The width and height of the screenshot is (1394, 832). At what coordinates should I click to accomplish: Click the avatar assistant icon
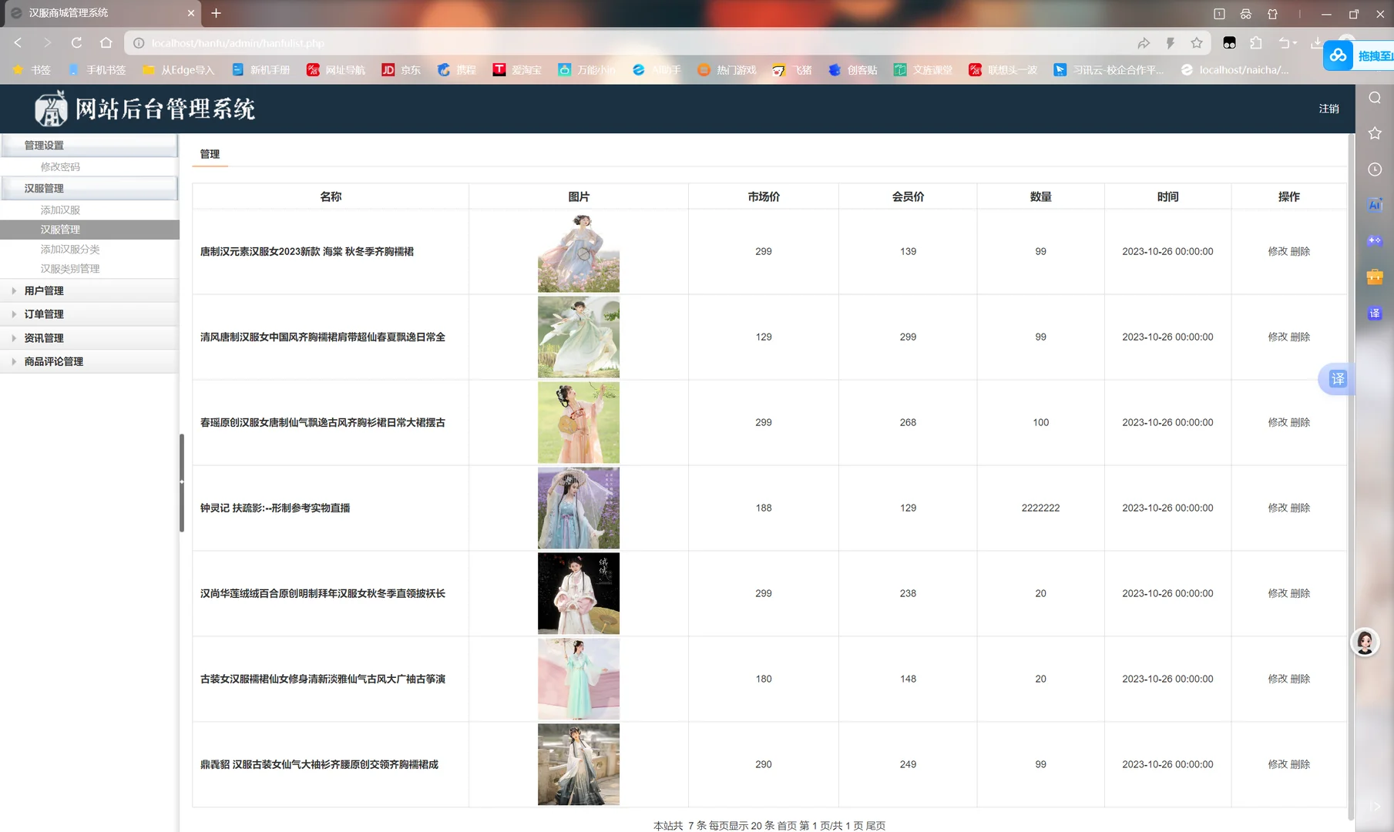pyautogui.click(x=1365, y=642)
